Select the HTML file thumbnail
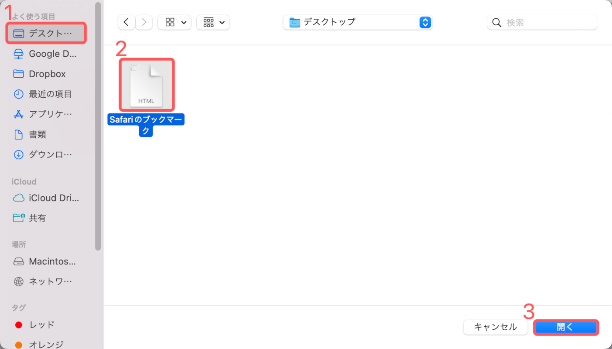The height and width of the screenshot is (349, 612). point(147,85)
